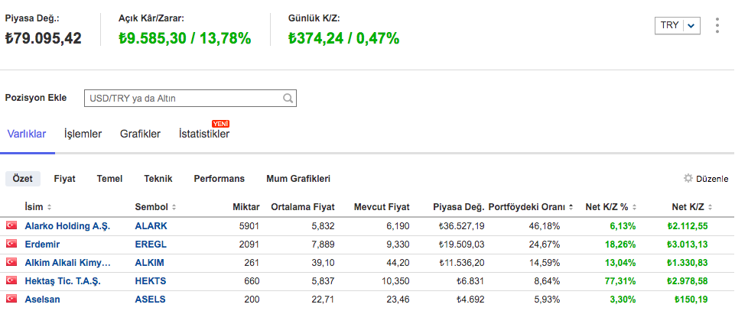This screenshot has width=735, height=311.
Task: Select the Teknik view filter
Action: [x=158, y=179]
